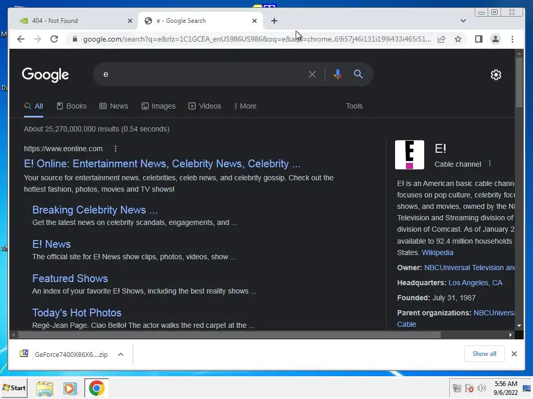Reload the Google Search page
The height and width of the screenshot is (399, 533).
[x=54, y=39]
